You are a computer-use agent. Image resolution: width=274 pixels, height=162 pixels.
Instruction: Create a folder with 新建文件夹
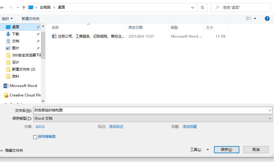click(31, 19)
